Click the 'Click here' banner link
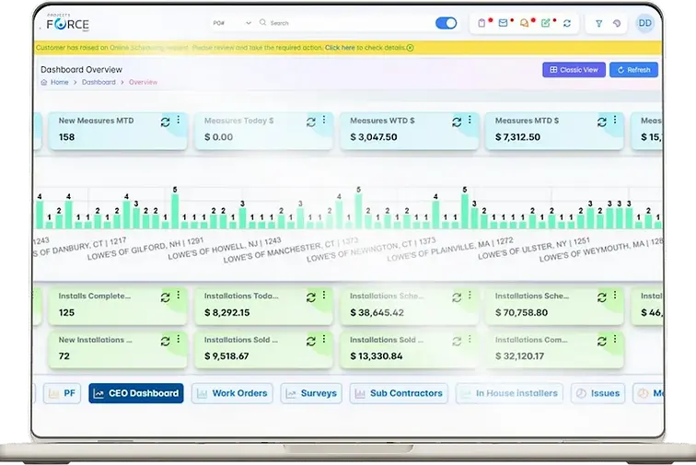696x465 pixels. pos(340,48)
